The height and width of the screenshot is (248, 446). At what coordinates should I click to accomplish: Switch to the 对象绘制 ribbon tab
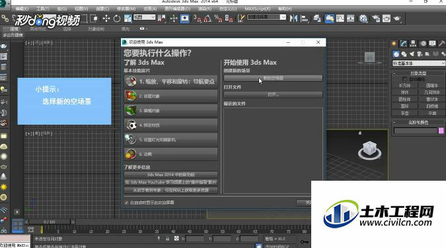(x=96, y=29)
